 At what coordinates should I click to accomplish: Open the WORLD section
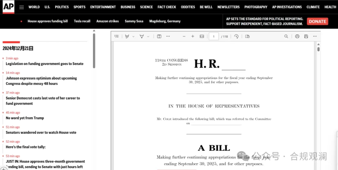tap(34, 7)
